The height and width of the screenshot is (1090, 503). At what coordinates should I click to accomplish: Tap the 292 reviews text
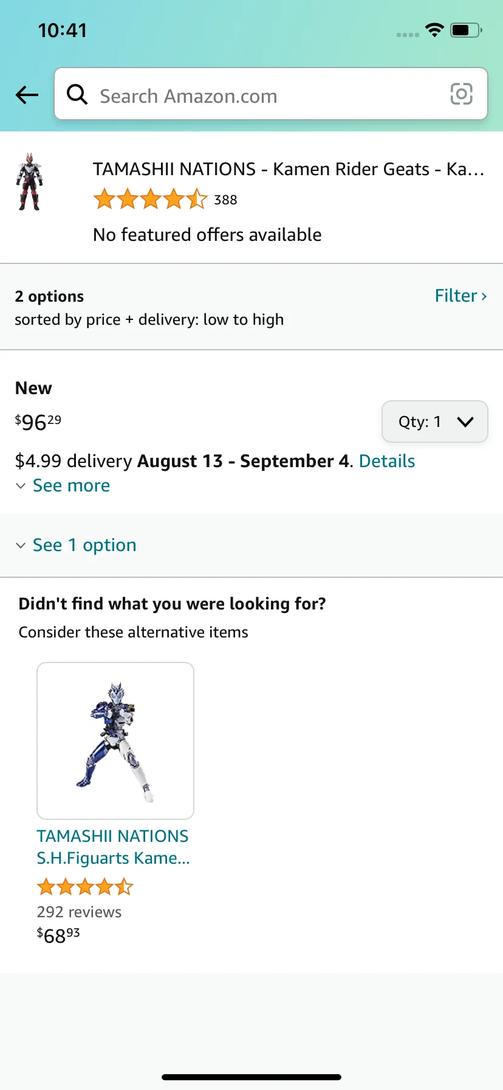(x=79, y=912)
